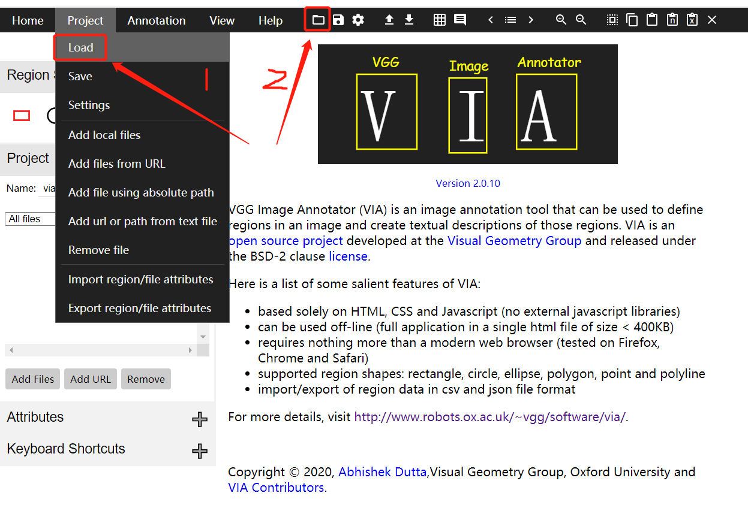Viewport: 748px width, 508px height.
Task: Open the annotation editor speech-bubble icon
Action: pyautogui.click(x=459, y=19)
